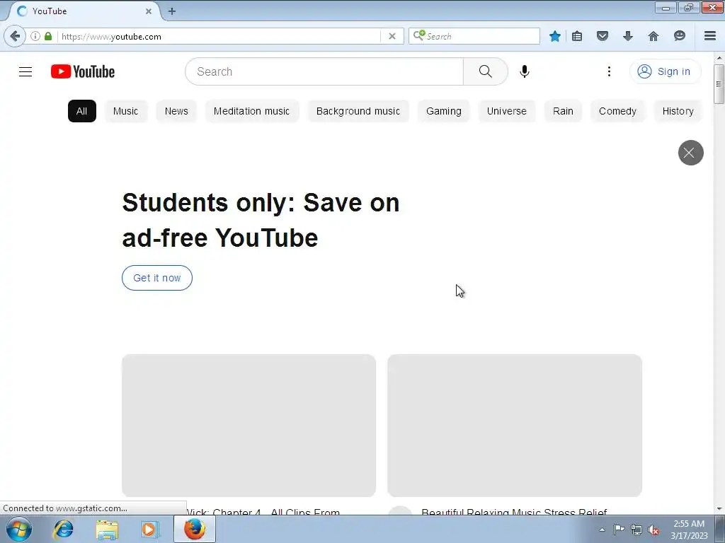
Task: Select the Music filter chip
Action: click(x=126, y=111)
